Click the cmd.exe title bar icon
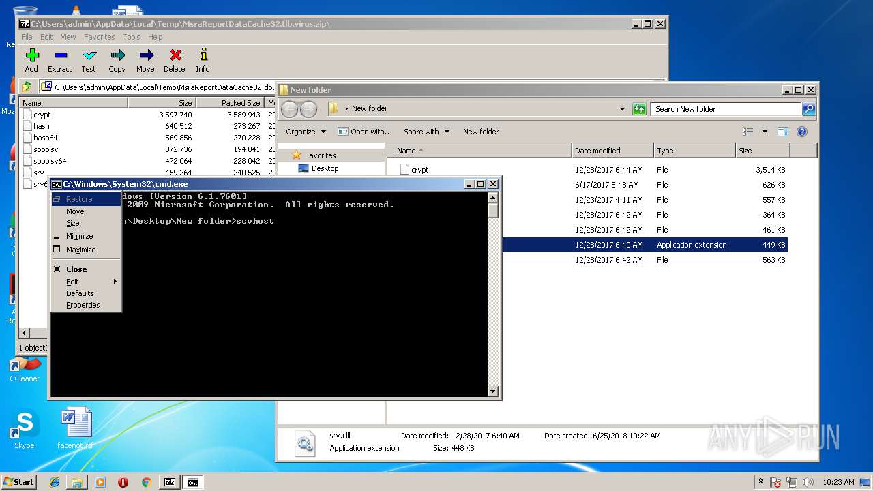Image resolution: width=873 pixels, height=491 pixels. 57,184
